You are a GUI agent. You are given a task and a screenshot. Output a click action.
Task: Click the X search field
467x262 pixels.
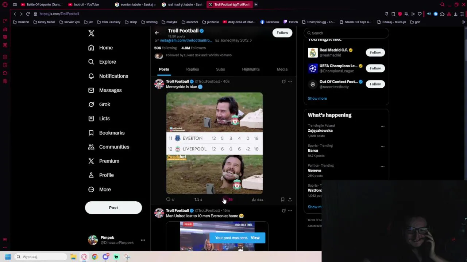tap(346, 33)
